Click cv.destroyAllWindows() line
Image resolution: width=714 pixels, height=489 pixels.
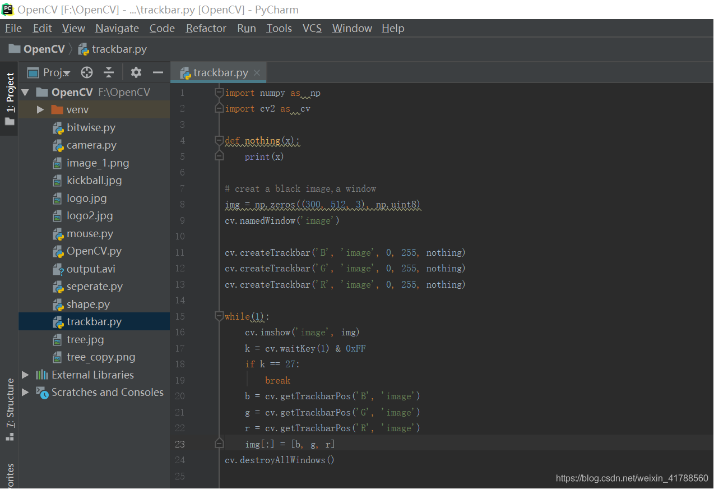point(280,460)
